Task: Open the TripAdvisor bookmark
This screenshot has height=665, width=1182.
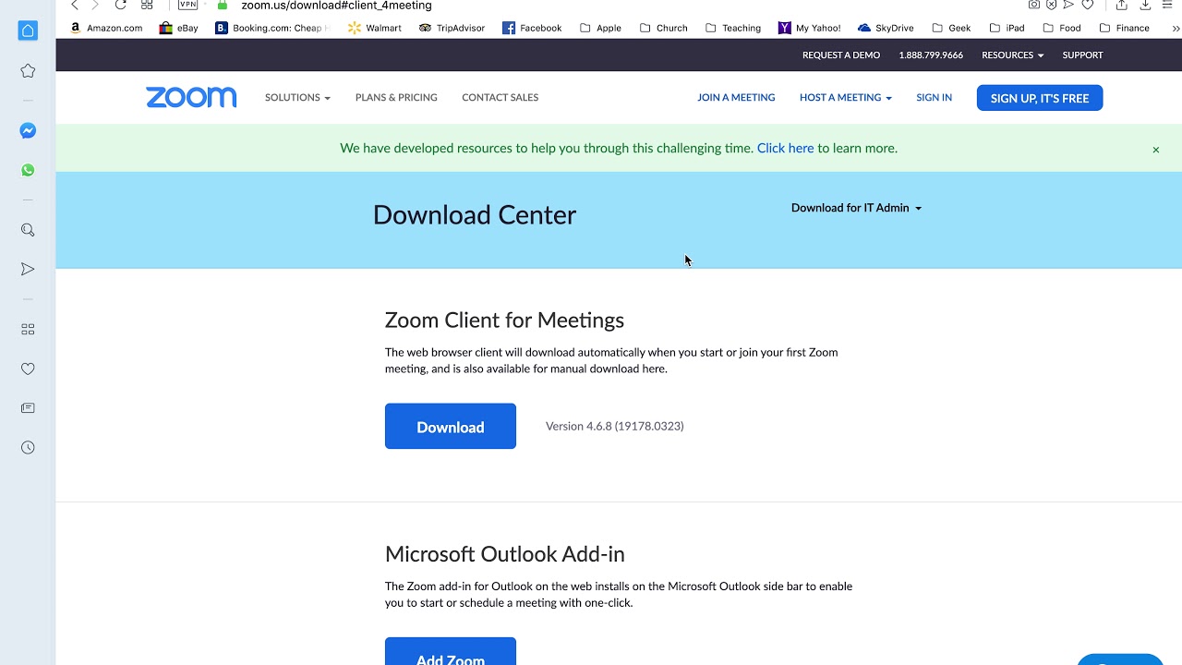Action: 452,28
